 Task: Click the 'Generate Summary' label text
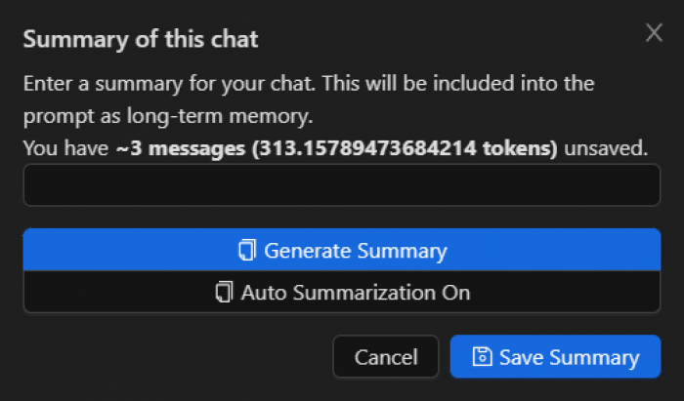pyautogui.click(x=356, y=251)
